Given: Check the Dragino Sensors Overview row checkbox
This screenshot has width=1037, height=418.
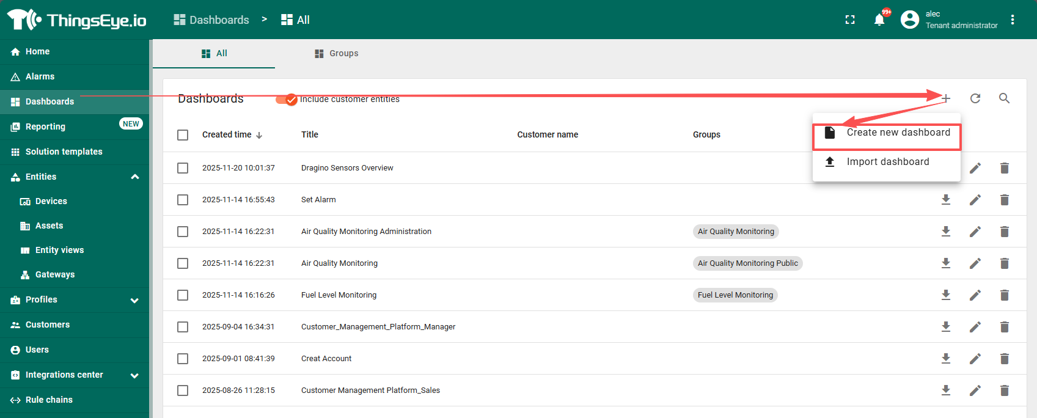Looking at the screenshot, I should (183, 168).
